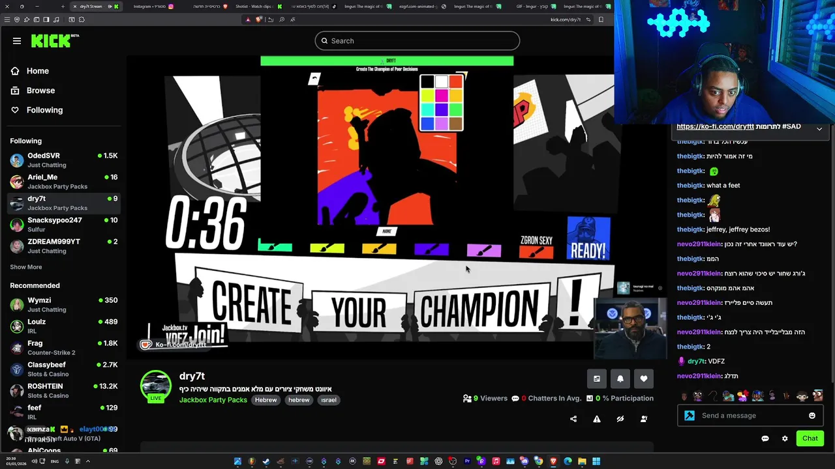Viewport: 835px width, 469px height.
Task: Open Adobe Premiere Pro from the taskbar
Action: (x=467, y=461)
